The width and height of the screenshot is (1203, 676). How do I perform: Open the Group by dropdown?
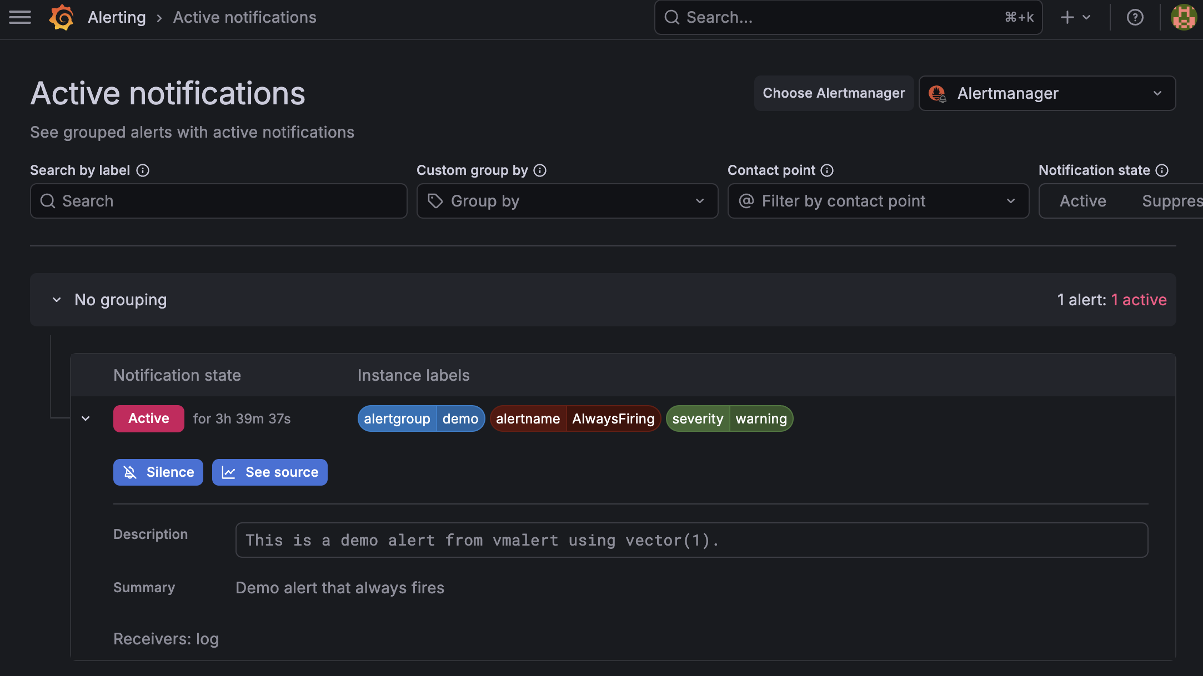pyautogui.click(x=567, y=201)
